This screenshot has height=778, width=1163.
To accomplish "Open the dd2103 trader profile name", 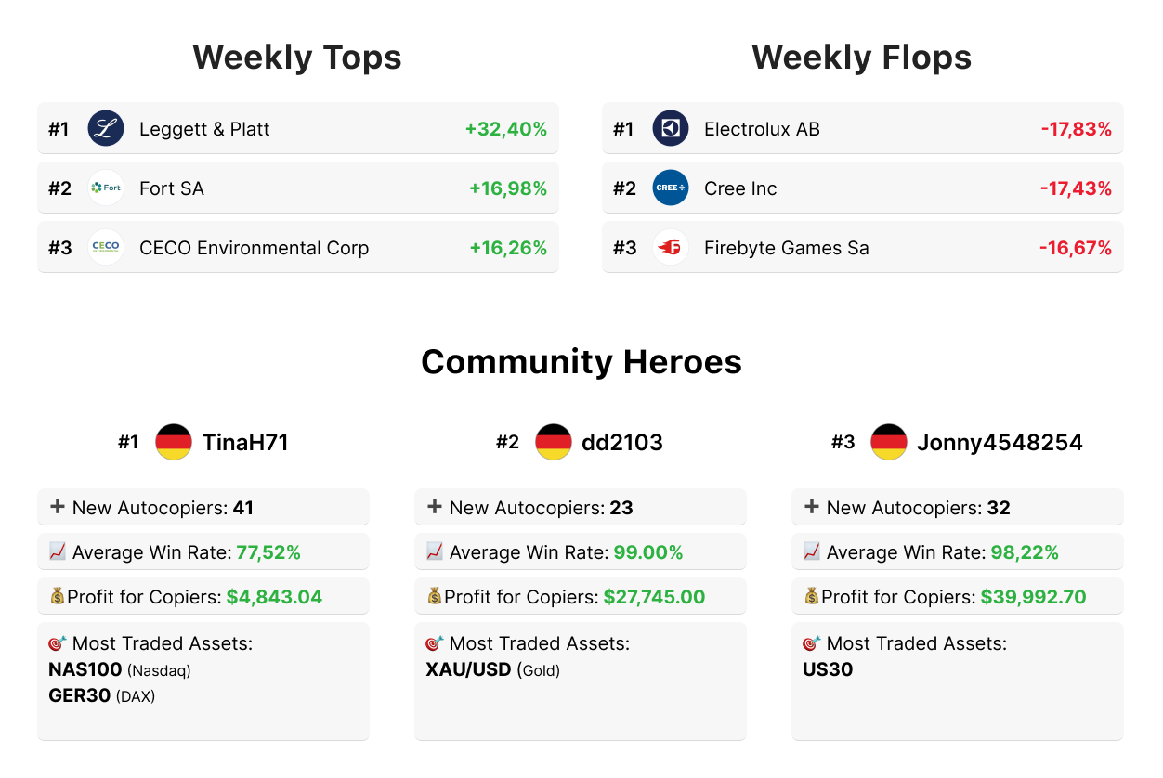I will (622, 443).
